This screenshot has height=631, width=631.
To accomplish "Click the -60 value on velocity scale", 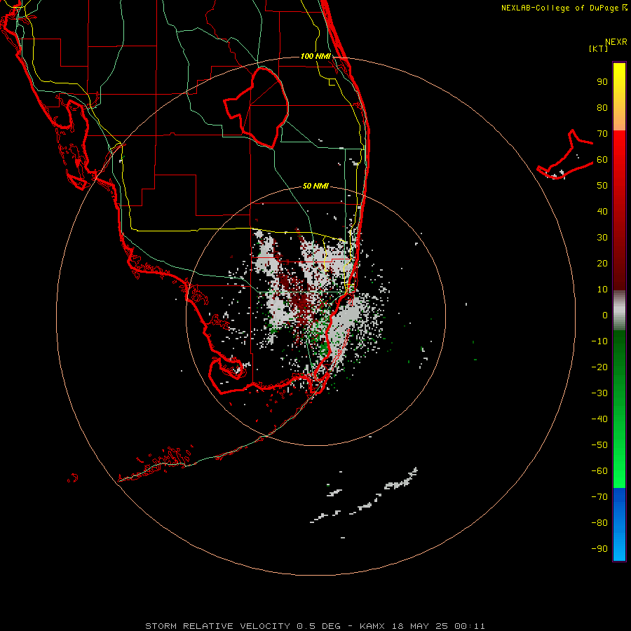I will pyautogui.click(x=599, y=471).
